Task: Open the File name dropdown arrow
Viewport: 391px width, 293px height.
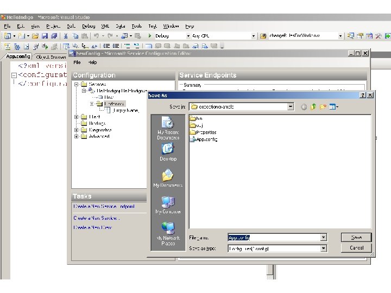Action: pos(324,238)
